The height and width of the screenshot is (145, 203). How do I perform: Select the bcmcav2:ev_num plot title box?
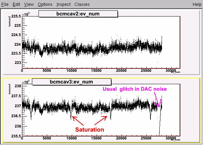[78, 14]
